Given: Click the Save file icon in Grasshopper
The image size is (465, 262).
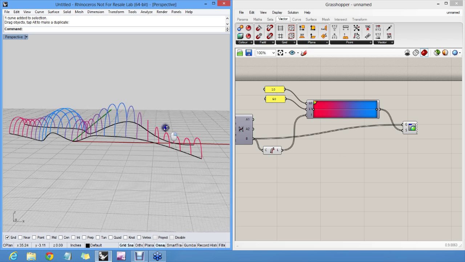Looking at the screenshot, I should 248,53.
